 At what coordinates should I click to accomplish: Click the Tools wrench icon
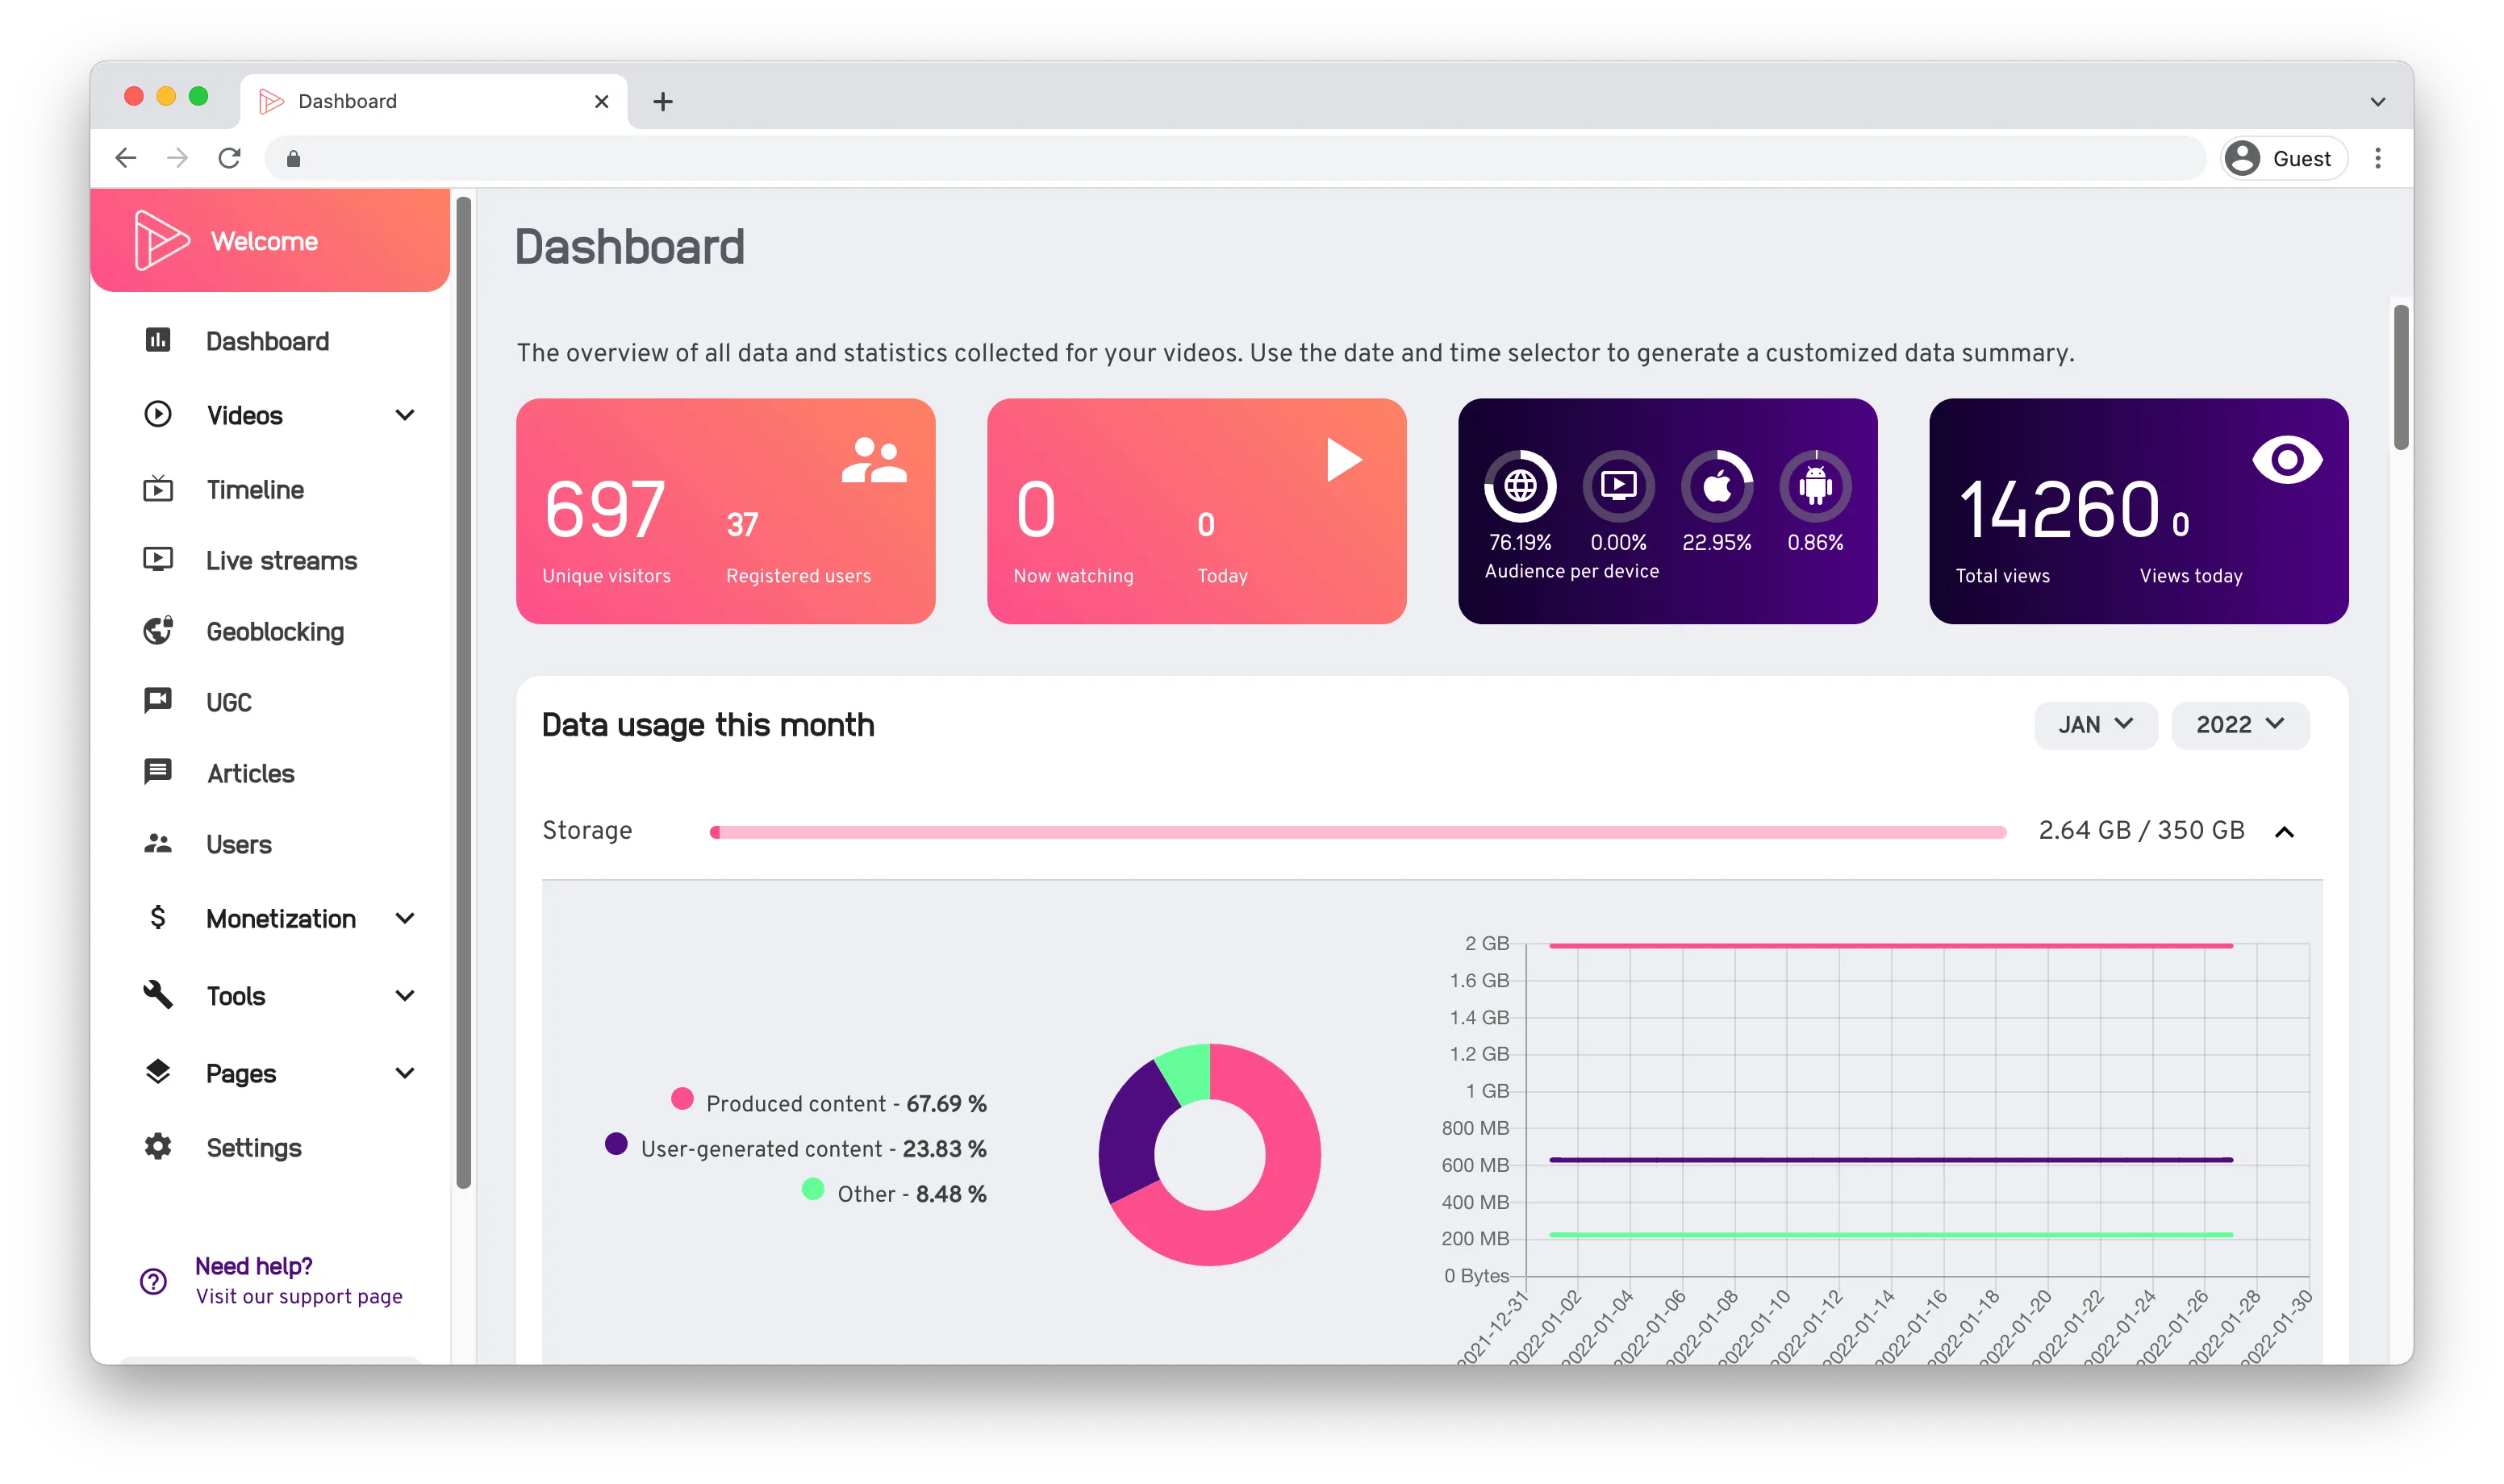click(x=158, y=994)
